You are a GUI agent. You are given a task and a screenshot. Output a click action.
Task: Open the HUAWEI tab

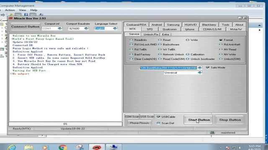point(191,25)
